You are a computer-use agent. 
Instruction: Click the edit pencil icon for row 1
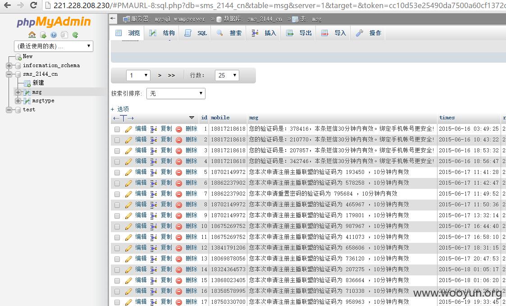(128, 129)
